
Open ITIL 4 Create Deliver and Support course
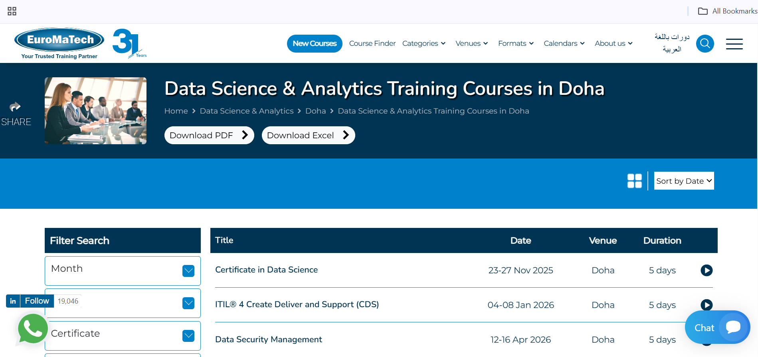[x=297, y=304]
